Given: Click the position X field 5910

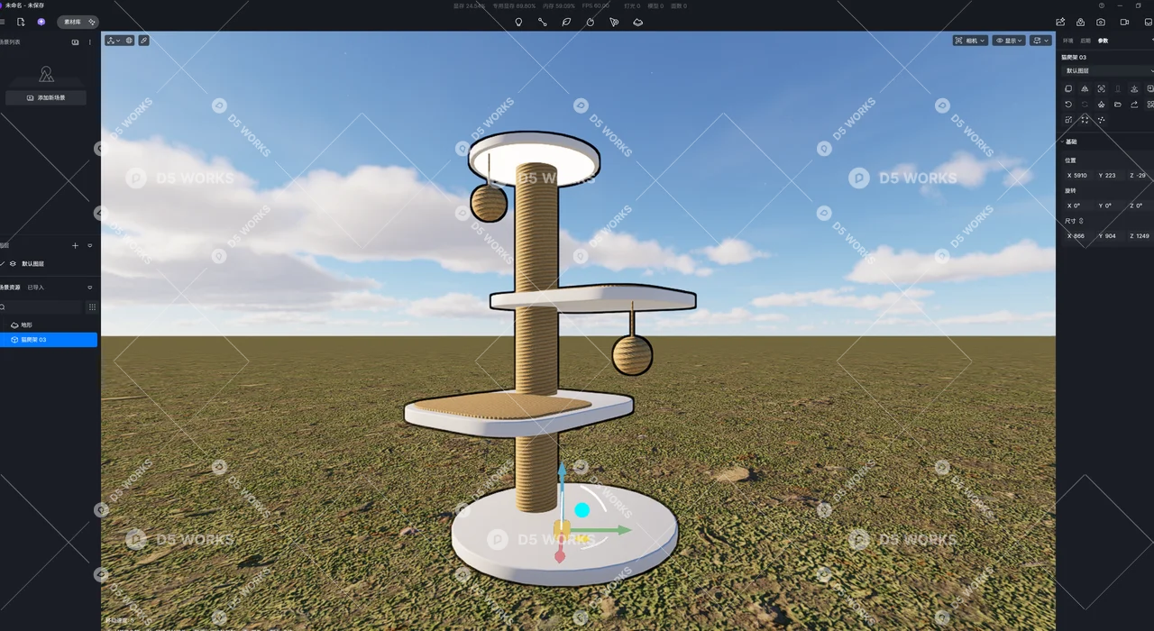Looking at the screenshot, I should (x=1078, y=176).
